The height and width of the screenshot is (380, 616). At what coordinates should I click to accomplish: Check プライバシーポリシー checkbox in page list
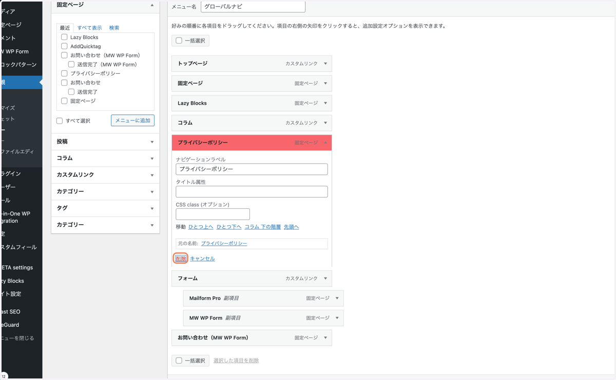64,73
